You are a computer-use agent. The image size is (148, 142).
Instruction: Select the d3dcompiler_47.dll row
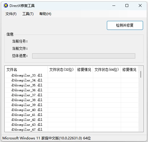72,130
